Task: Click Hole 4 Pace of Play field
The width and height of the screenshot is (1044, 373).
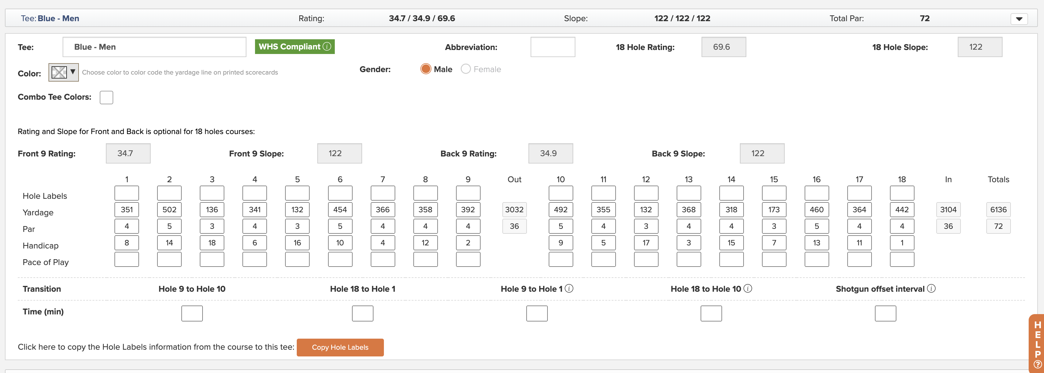Action: point(254,260)
